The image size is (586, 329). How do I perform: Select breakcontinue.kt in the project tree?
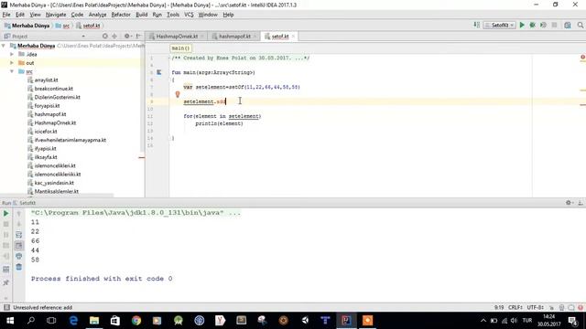tap(53, 89)
